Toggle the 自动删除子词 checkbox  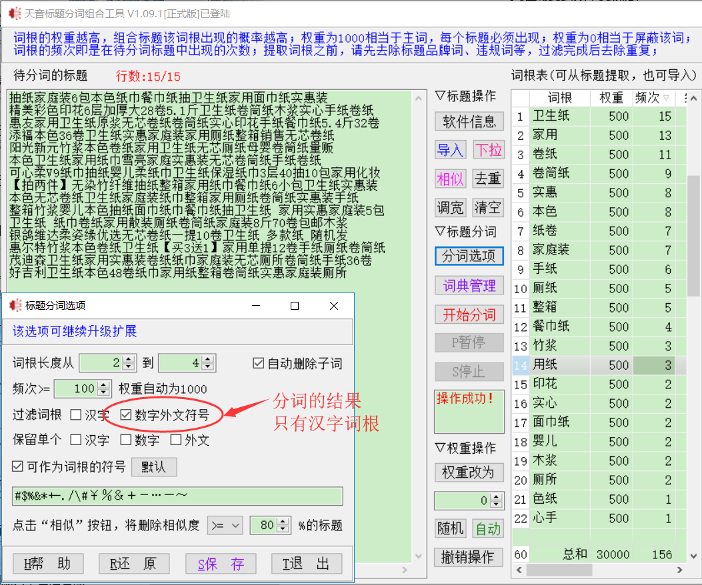tap(259, 363)
